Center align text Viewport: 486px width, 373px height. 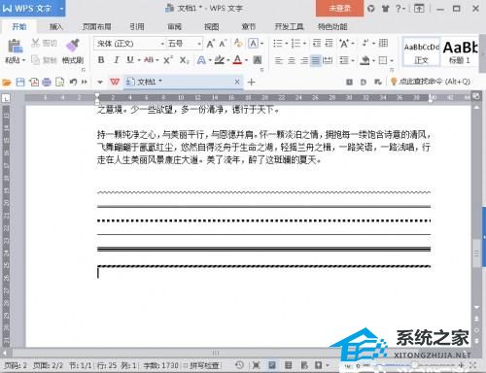click(292, 60)
